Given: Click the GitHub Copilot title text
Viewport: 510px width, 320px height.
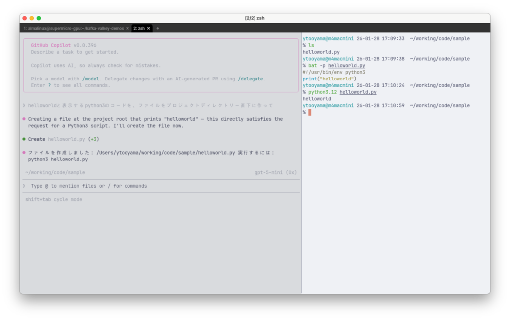Looking at the screenshot, I should [51, 45].
